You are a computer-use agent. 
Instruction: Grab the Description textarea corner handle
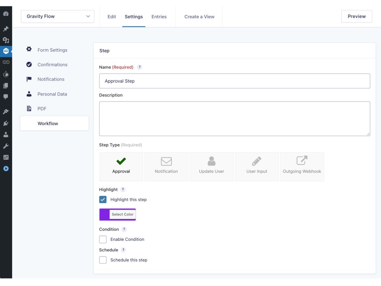(x=368, y=134)
